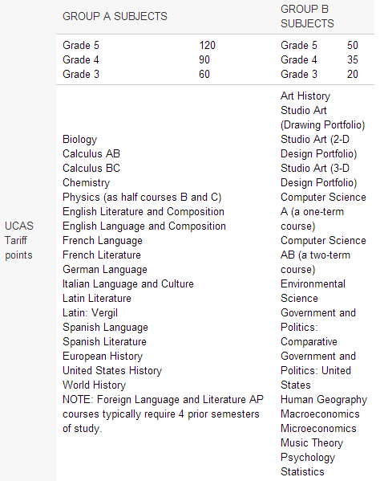
Task: Select Latin: Vergil entry
Action: tap(90, 313)
